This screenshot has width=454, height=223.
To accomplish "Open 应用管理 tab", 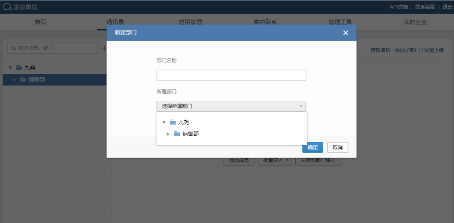I will click(190, 22).
